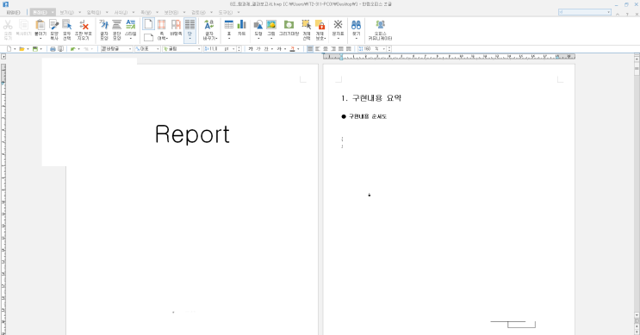640x335 pixels.
Task: Insert a Picture (그림) icon
Action: [x=271, y=25]
